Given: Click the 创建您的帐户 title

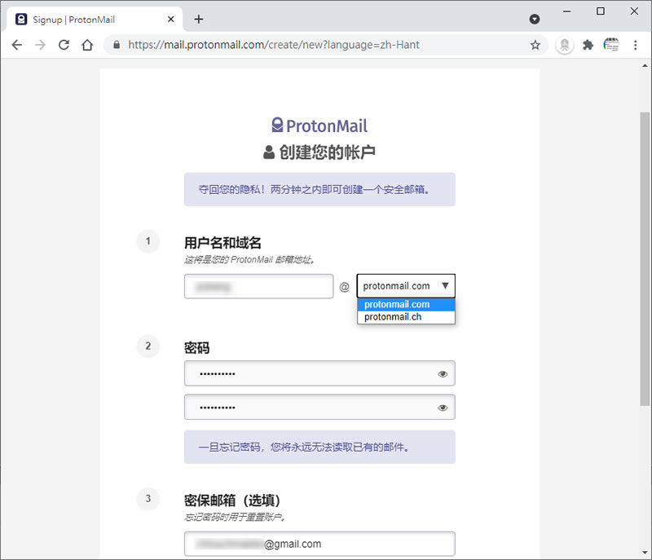Looking at the screenshot, I should click(x=327, y=152).
